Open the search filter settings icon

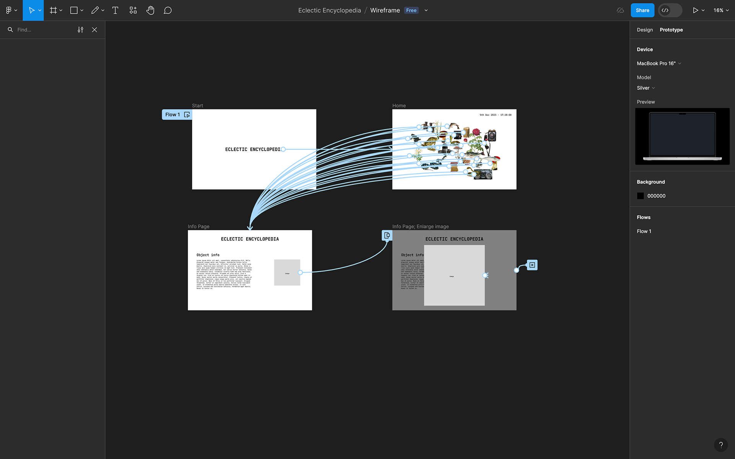pyautogui.click(x=80, y=29)
